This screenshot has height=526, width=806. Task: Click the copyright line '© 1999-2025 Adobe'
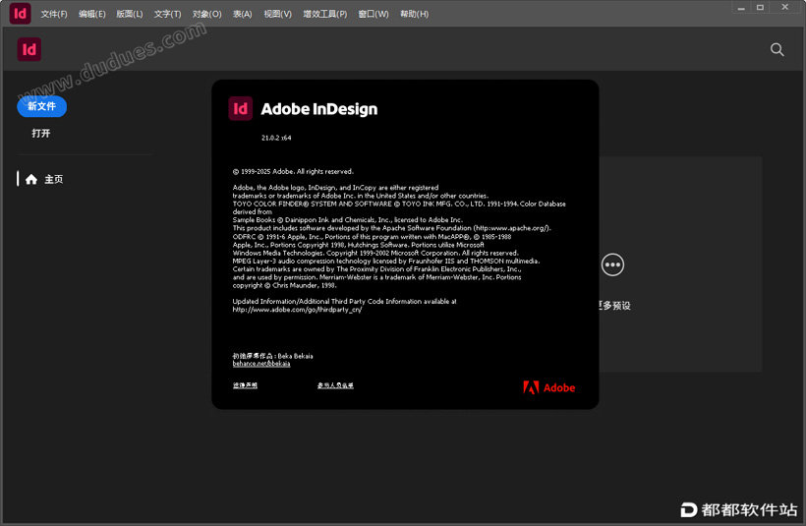click(293, 171)
